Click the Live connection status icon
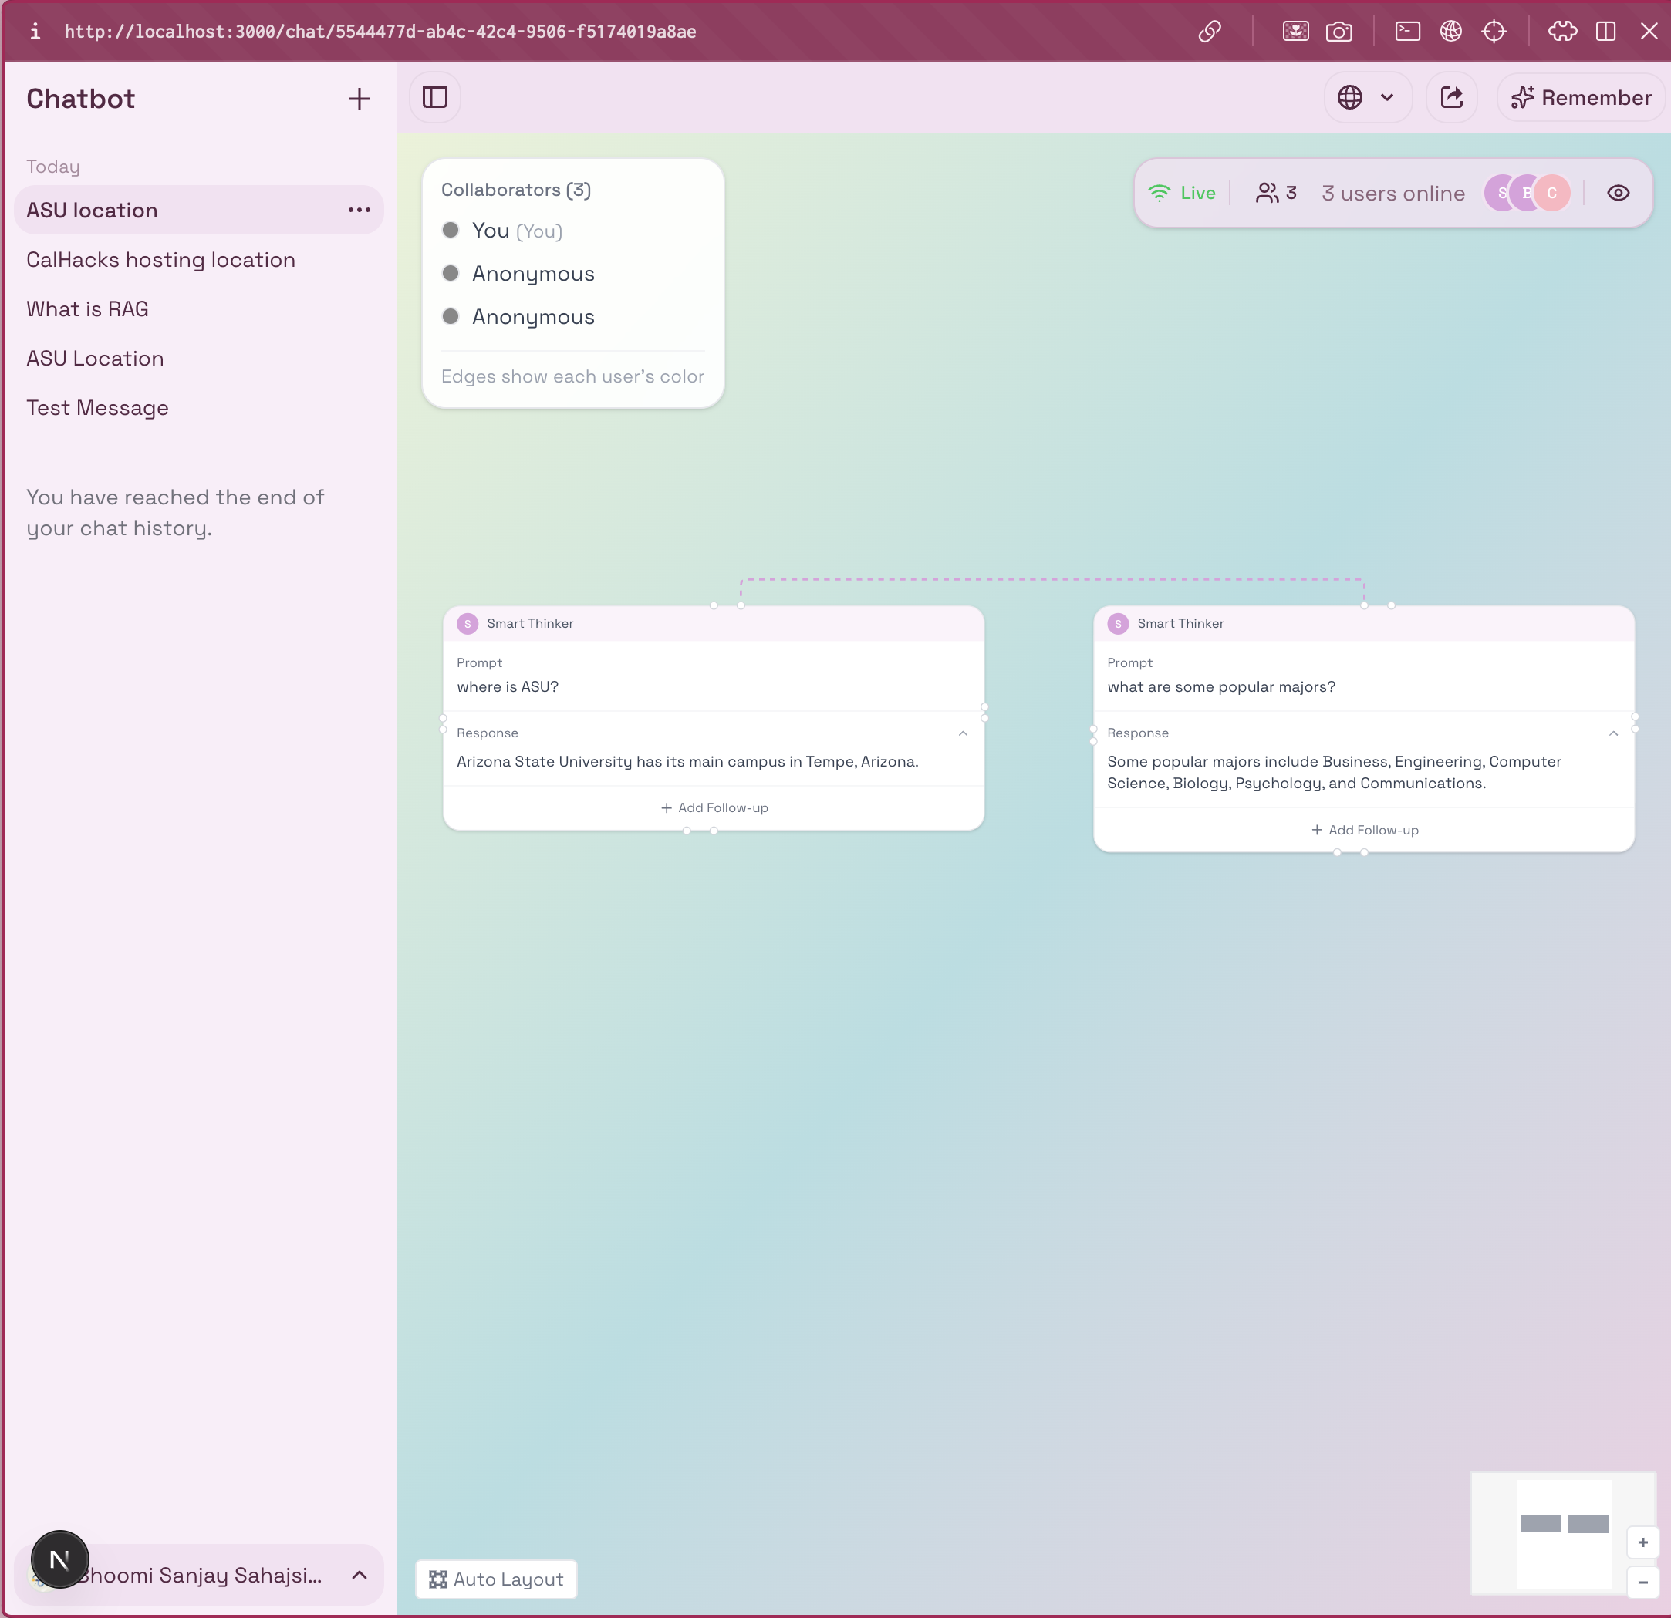 click(x=1160, y=193)
